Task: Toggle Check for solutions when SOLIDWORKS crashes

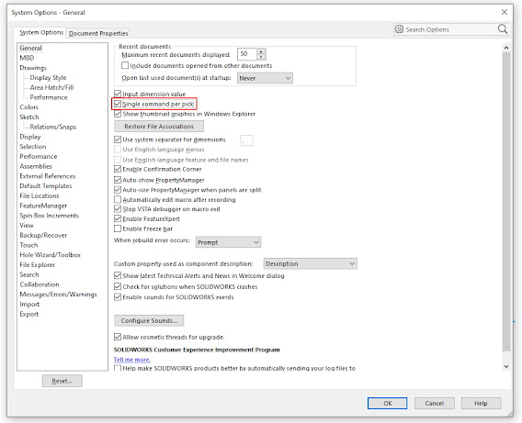Action: (118, 286)
